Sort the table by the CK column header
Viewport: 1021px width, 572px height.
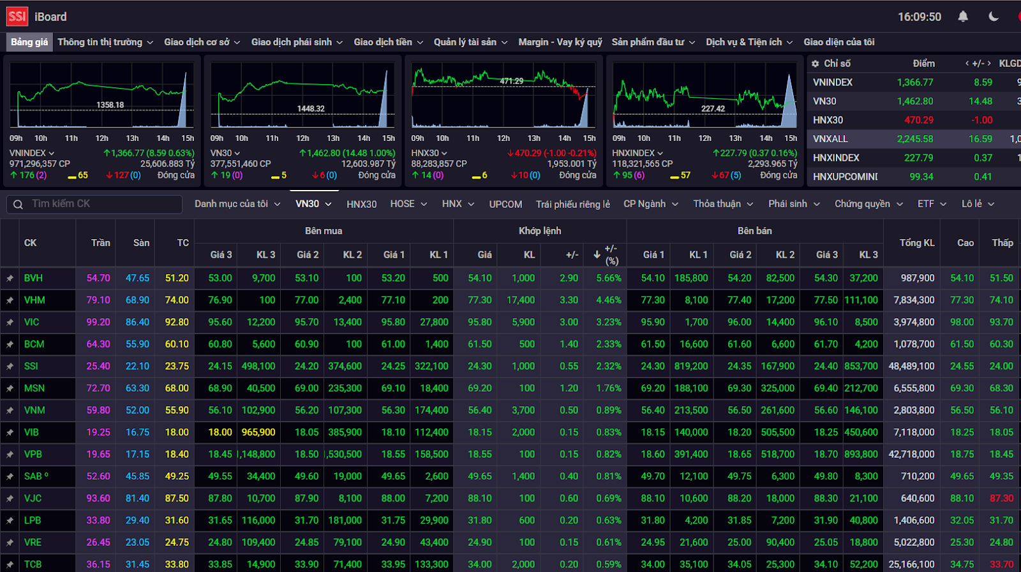30,243
